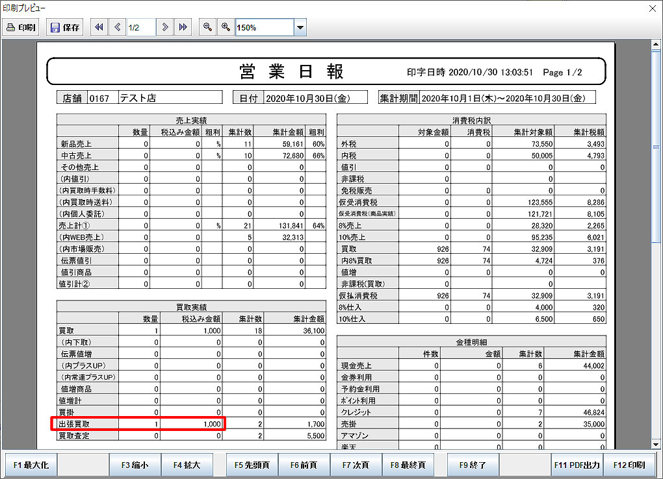Jump to the first page with the rewind icon
This screenshot has width=663, height=479.
tap(98, 27)
